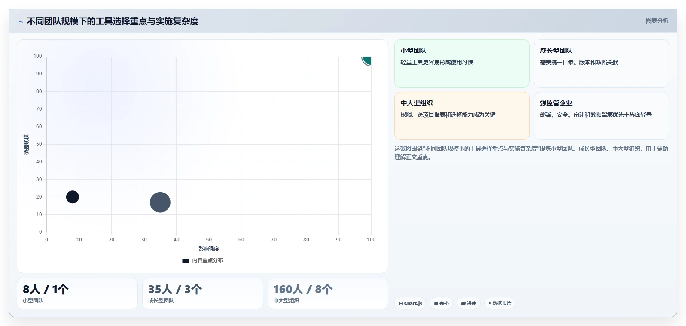686x326 pixels.
Task: Click the 中大型组织 label under 160人
Action: pyautogui.click(x=287, y=301)
